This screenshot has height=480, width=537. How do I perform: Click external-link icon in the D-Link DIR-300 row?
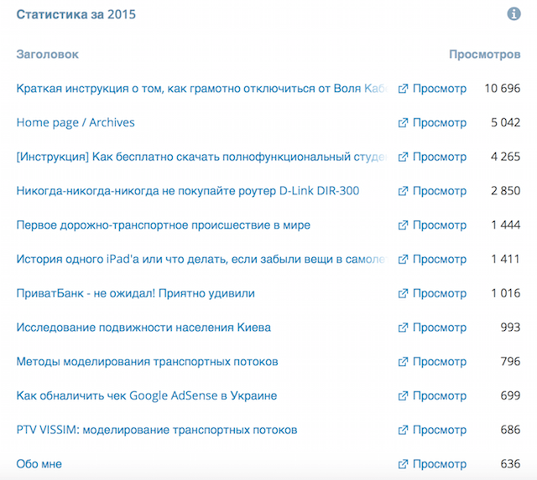pos(403,192)
